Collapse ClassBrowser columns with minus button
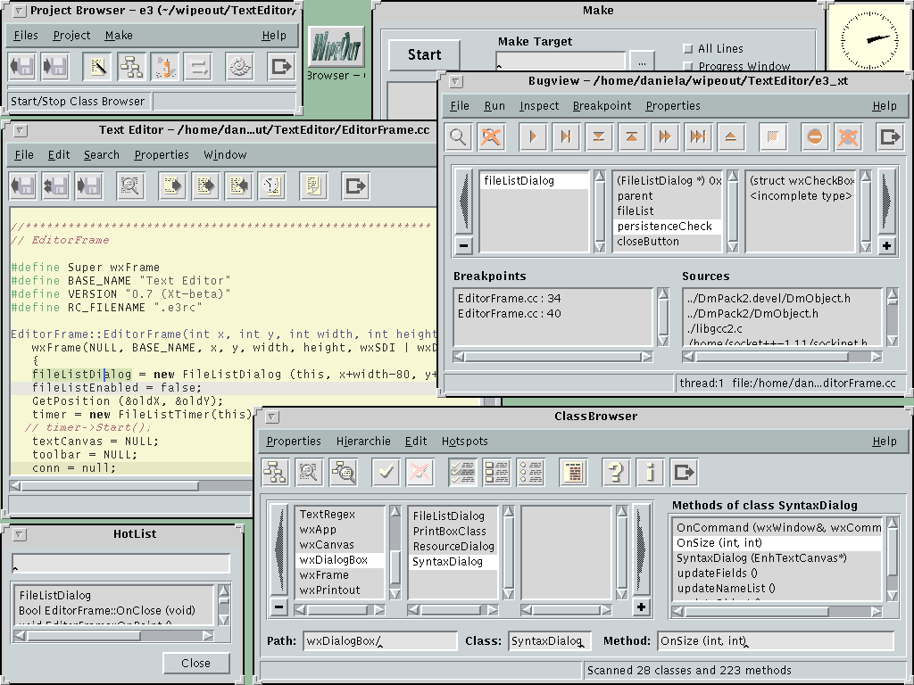Viewport: 914px width, 685px height. coord(279,607)
